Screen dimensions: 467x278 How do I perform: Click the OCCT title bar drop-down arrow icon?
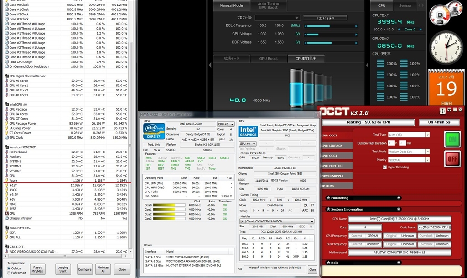449,110
